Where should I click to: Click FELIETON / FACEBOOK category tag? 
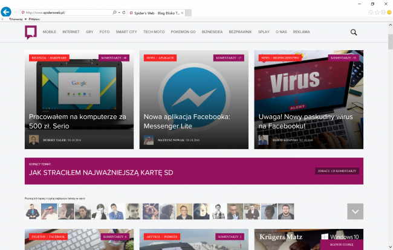[48, 237]
